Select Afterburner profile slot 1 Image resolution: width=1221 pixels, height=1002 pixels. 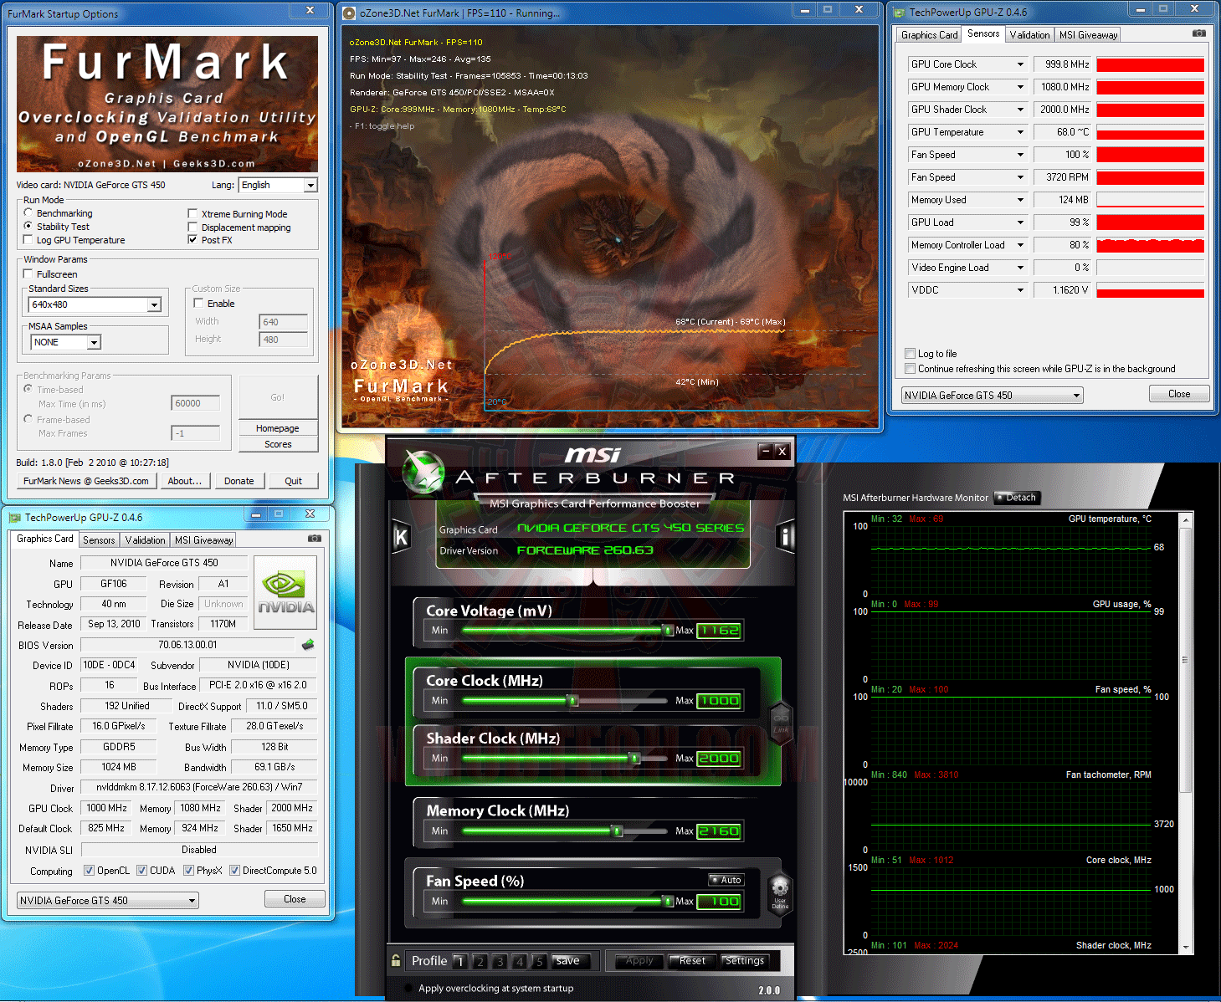pos(459,961)
